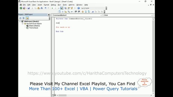
Task: Click the Paste toolbar icon
Action: [38, 8]
